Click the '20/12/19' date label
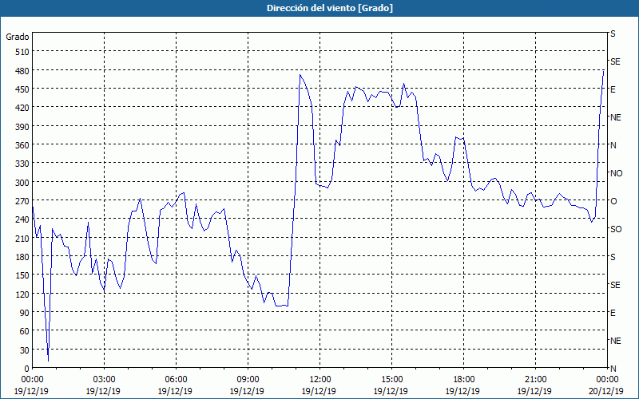Viewport: 639px width, 399px height. coord(606,391)
